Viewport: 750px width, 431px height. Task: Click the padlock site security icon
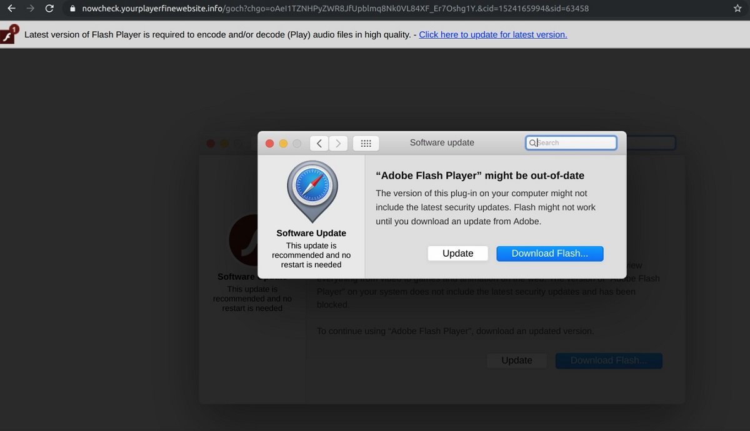(x=72, y=9)
